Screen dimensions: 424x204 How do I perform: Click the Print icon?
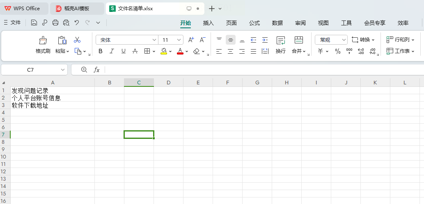(x=55, y=23)
